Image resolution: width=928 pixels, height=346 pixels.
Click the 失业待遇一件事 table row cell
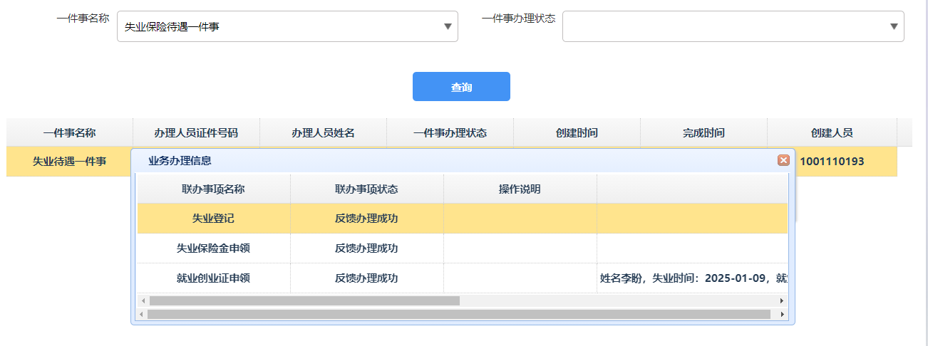pos(69,162)
